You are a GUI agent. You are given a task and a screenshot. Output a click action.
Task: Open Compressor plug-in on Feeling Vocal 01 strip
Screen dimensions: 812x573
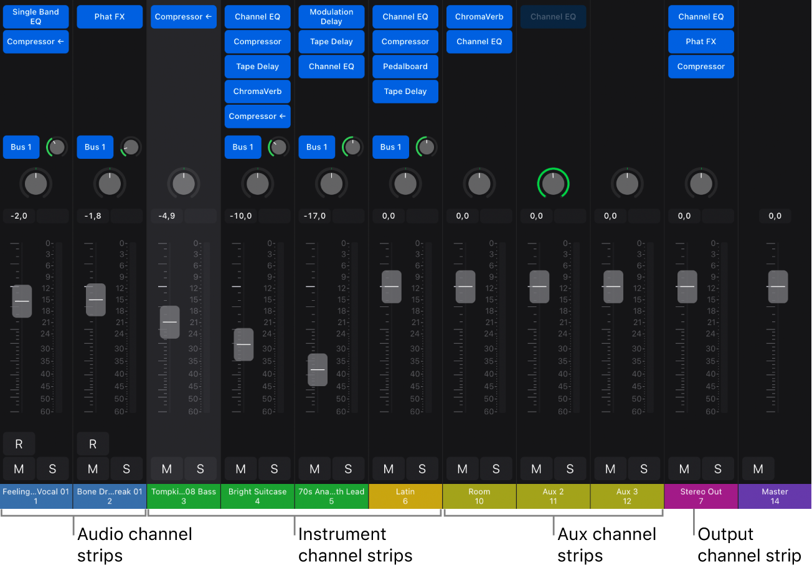(x=36, y=42)
